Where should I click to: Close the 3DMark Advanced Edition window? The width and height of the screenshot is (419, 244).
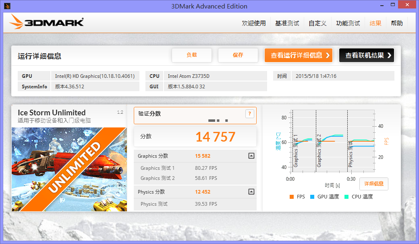tap(407, 4)
